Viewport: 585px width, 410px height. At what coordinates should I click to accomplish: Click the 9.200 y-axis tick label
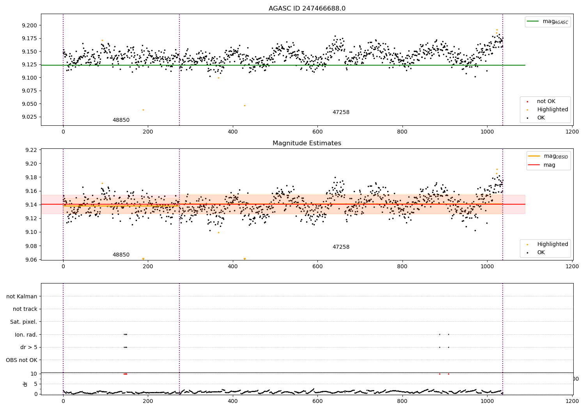[x=29, y=25]
